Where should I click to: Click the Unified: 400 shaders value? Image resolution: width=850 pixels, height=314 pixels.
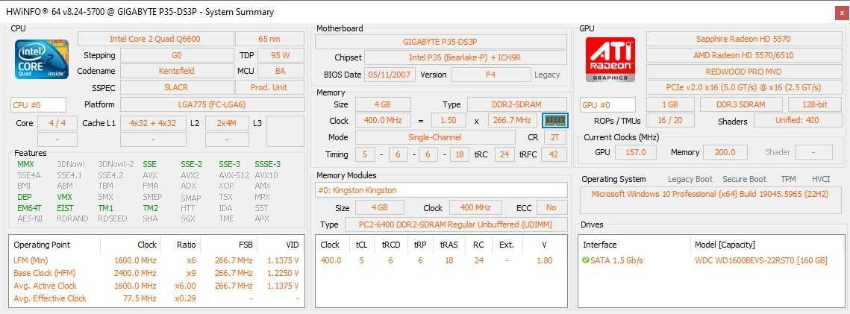(x=798, y=120)
